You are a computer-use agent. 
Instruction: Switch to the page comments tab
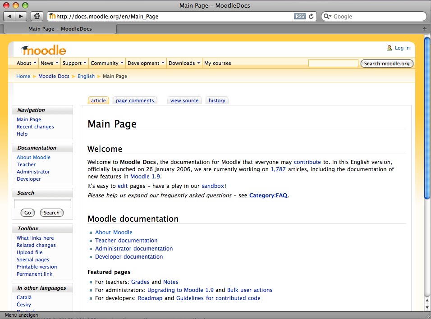point(135,100)
